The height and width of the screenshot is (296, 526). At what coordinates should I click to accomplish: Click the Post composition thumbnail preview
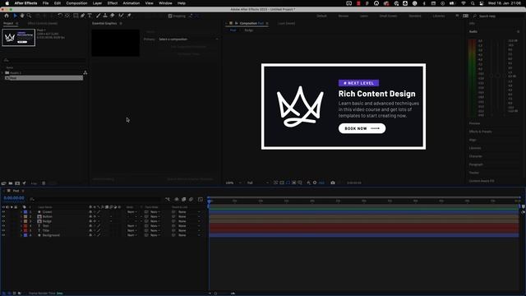18,38
